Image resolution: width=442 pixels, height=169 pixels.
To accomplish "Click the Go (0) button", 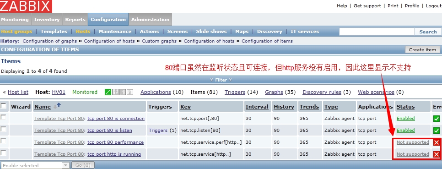I will click(x=83, y=165).
